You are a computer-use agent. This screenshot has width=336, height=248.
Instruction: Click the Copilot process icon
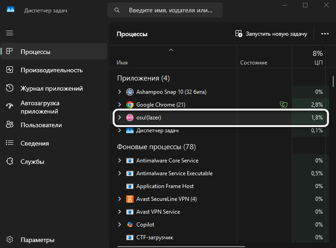(x=130, y=225)
